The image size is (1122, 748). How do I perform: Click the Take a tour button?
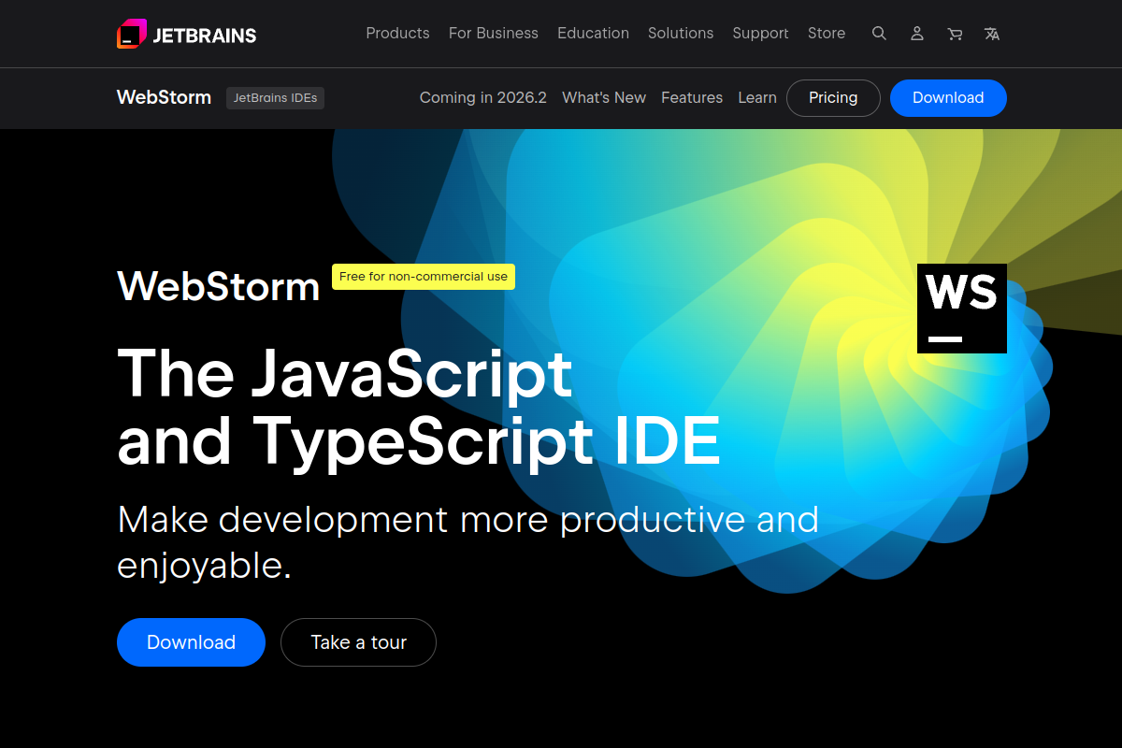358,642
